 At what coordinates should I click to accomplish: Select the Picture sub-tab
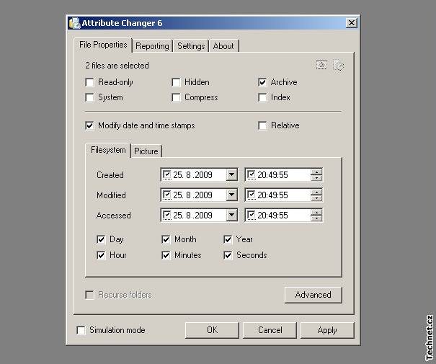tap(146, 151)
